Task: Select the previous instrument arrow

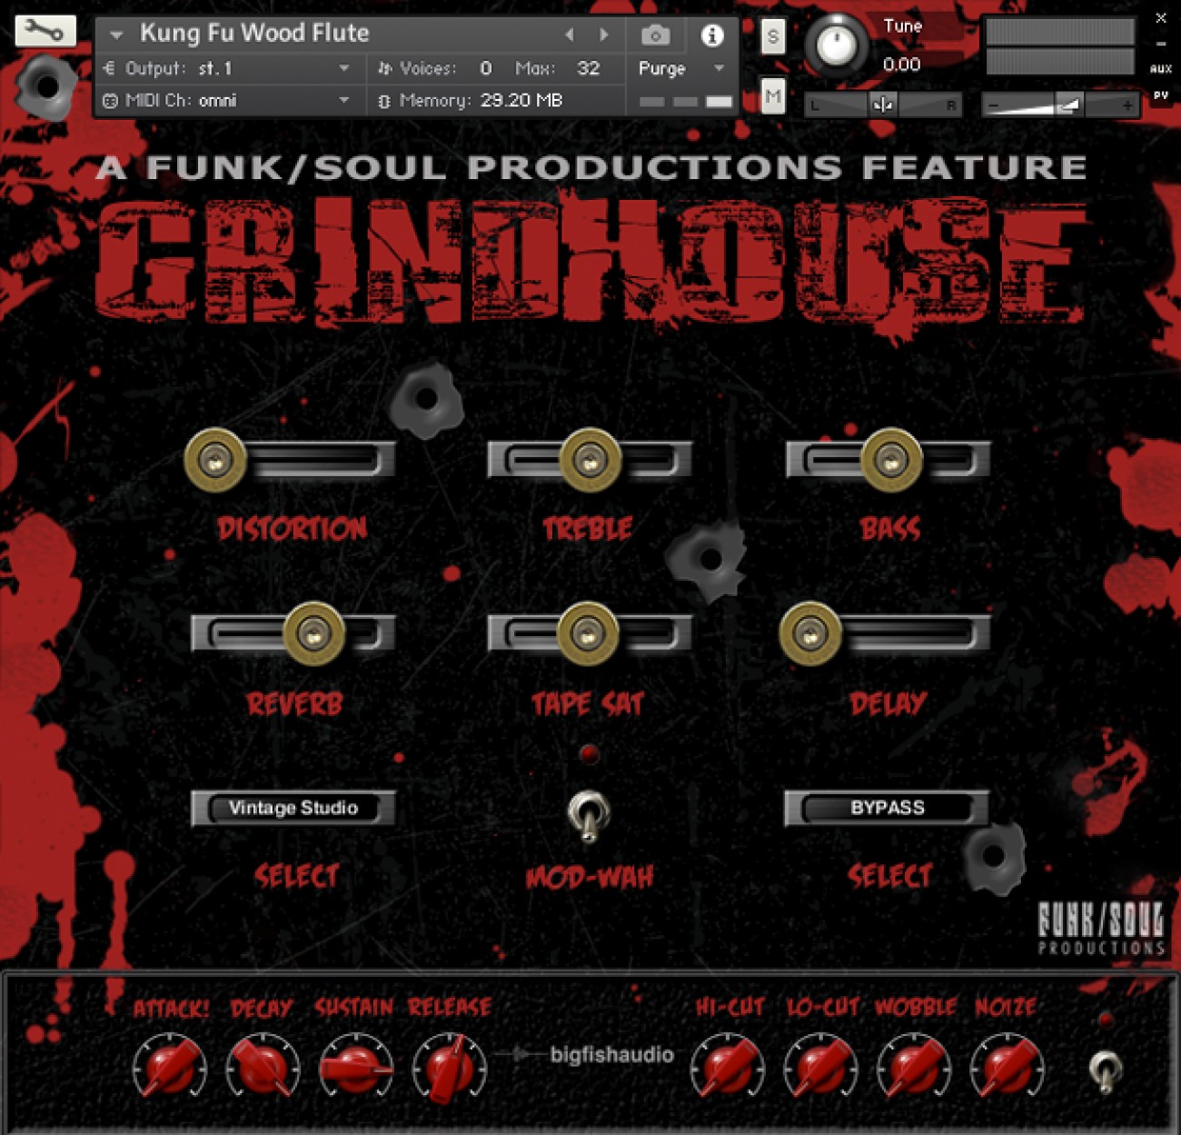Action: 570,35
